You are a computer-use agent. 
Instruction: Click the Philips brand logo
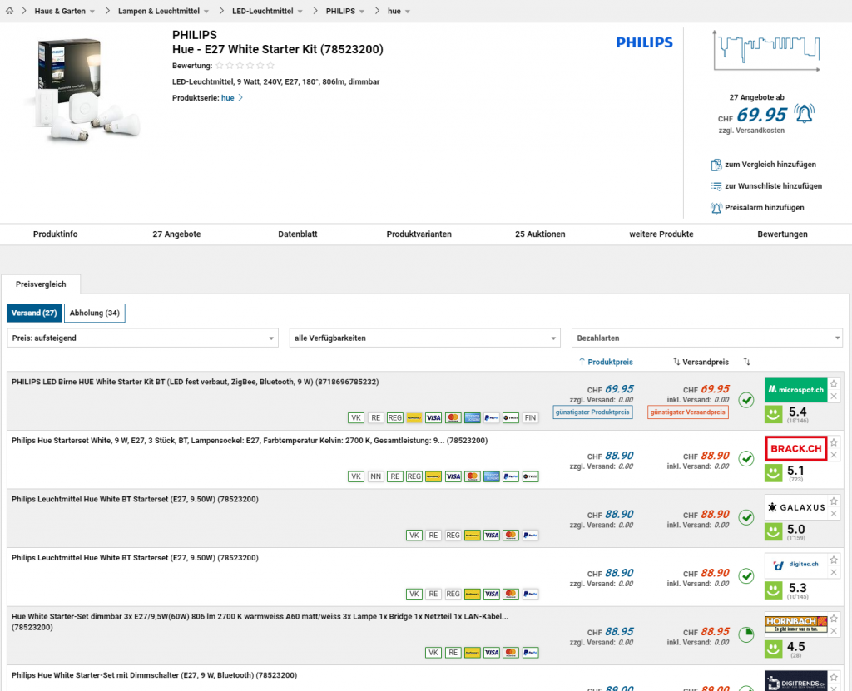(x=644, y=42)
